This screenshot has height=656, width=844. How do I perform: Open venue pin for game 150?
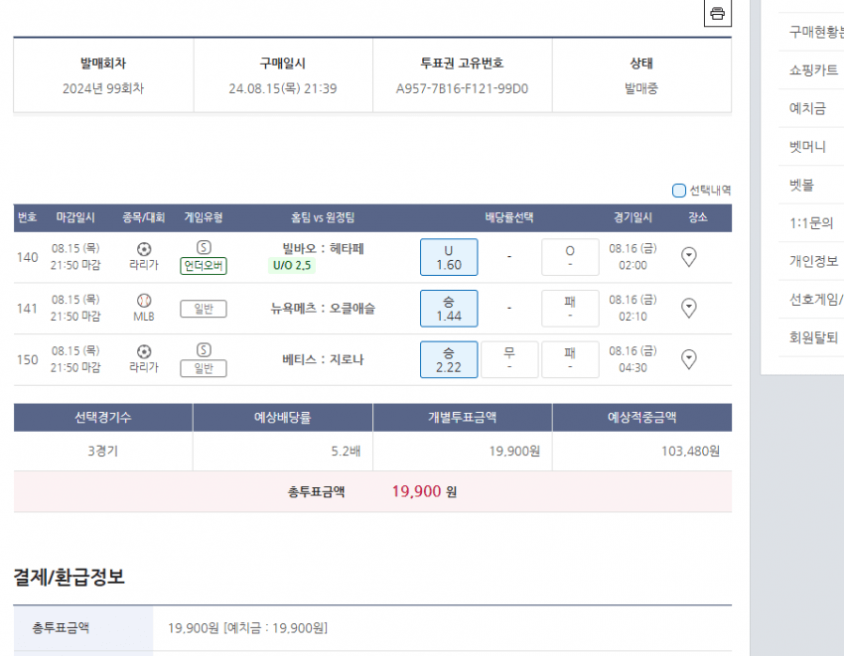coord(689,358)
